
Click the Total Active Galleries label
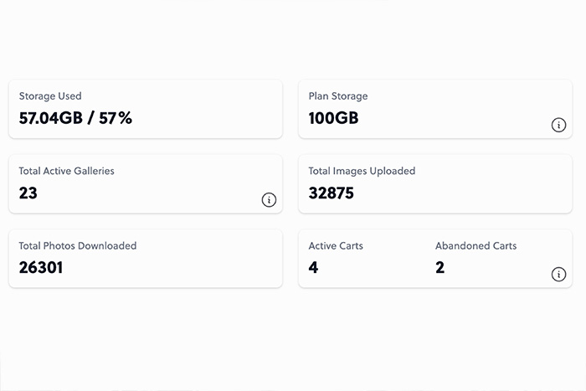[66, 171]
